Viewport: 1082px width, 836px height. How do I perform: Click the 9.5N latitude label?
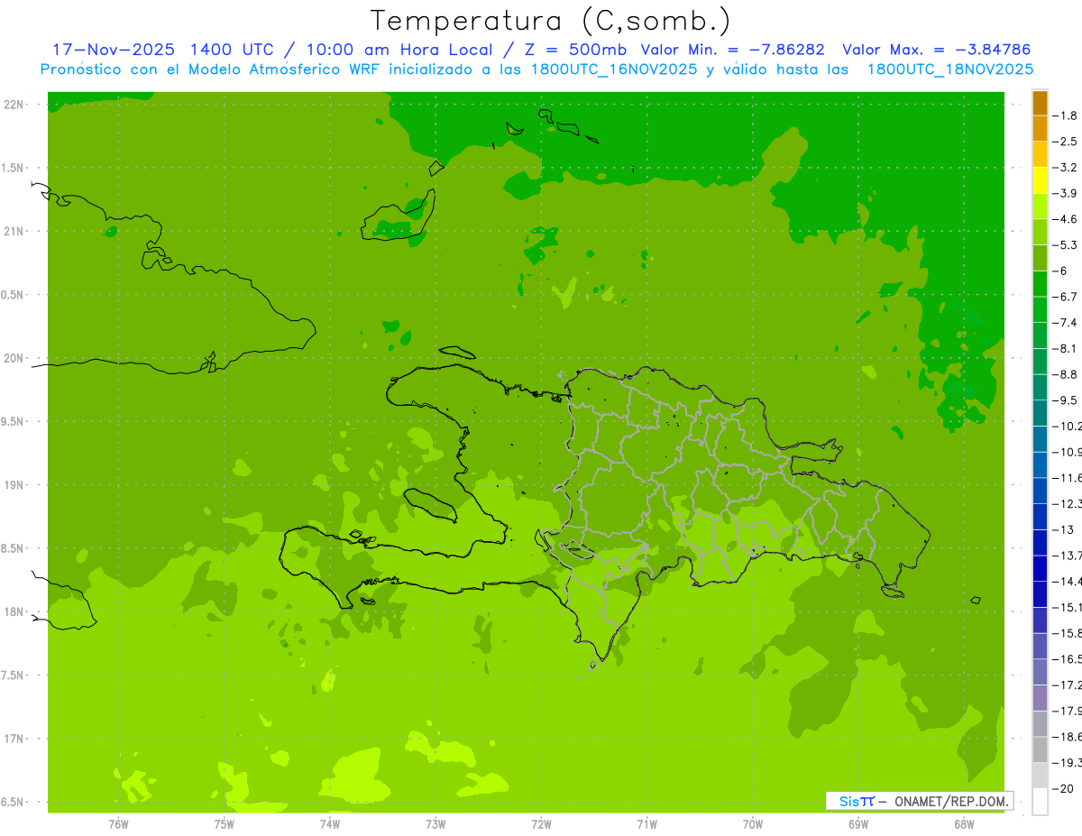[x=14, y=422]
